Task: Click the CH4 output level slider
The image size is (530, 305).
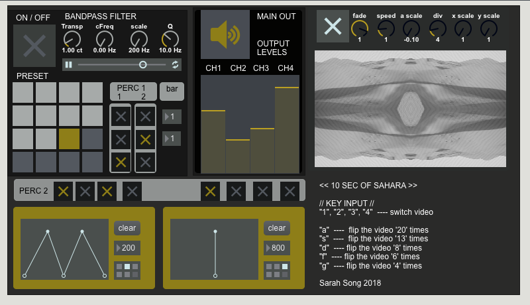Action: (x=287, y=125)
